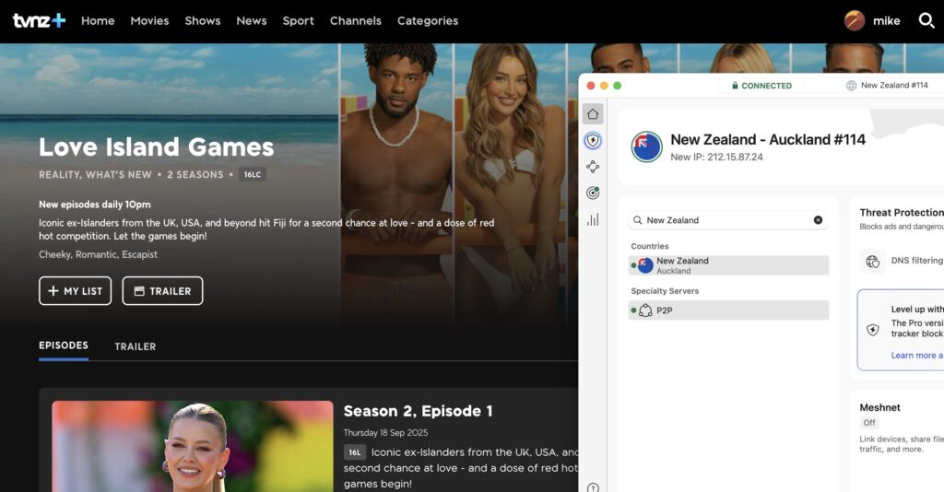The image size is (944, 492).
Task: Click the lock icon beside CONNECTED
Action: 735,86
